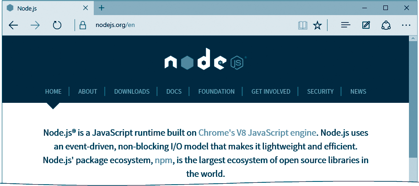Go back to the previous page
The height and width of the screenshot is (186, 419).
click(x=13, y=25)
